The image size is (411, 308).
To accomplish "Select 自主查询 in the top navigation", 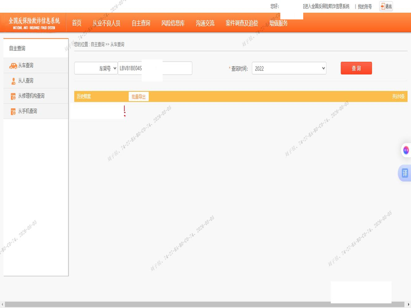I will tap(141, 23).
